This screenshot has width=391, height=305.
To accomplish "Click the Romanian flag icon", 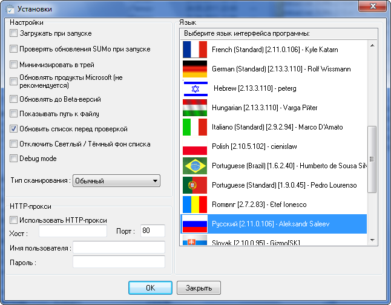I will tap(195, 205).
